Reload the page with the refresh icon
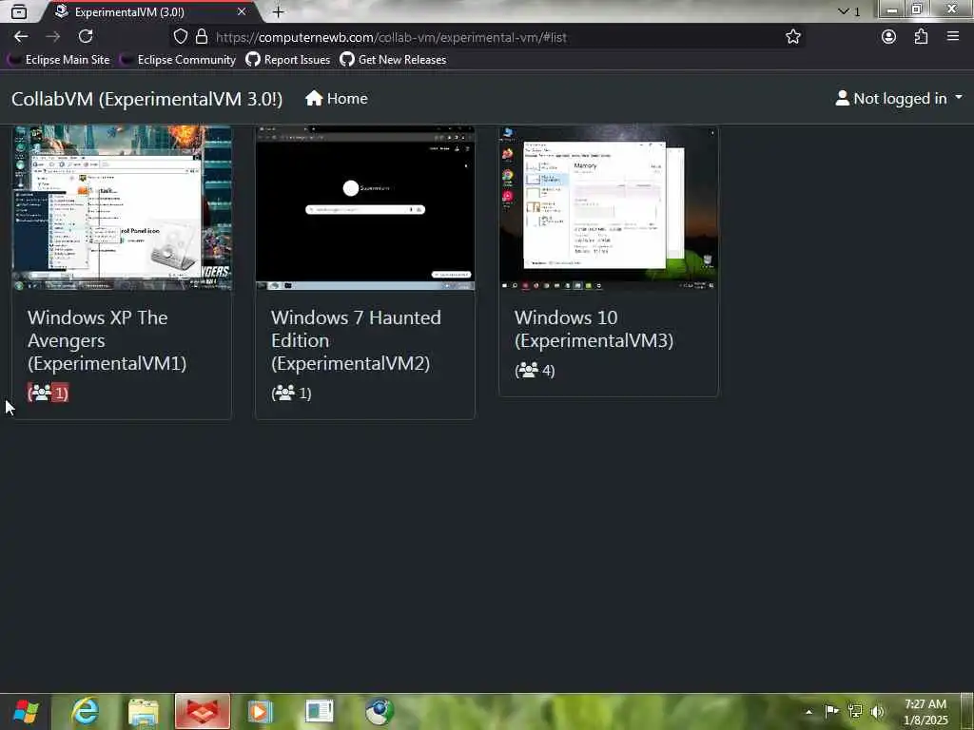The width and height of the screenshot is (974, 730). click(x=86, y=37)
